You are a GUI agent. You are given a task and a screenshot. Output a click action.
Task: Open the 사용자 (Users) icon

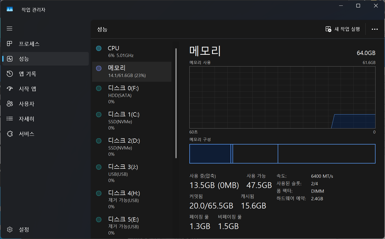pyautogui.click(x=10, y=104)
